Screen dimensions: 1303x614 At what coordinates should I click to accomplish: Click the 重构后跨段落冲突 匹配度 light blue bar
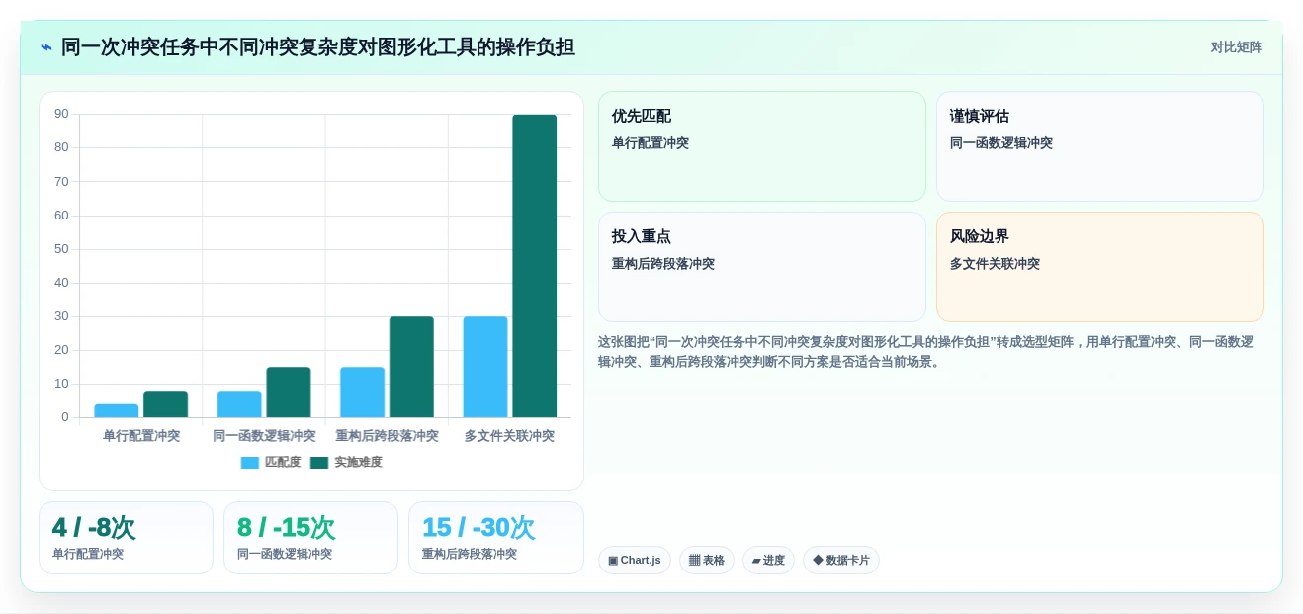[x=362, y=393]
